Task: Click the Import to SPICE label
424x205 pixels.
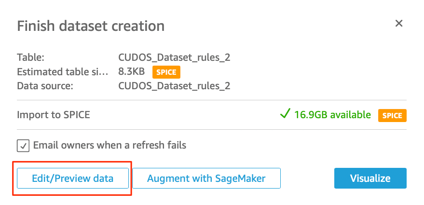Action: pos(54,115)
